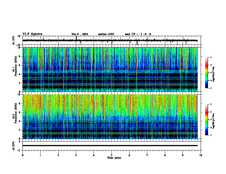
Task: Click time axis tick label '5'
Action: (x=112, y=155)
